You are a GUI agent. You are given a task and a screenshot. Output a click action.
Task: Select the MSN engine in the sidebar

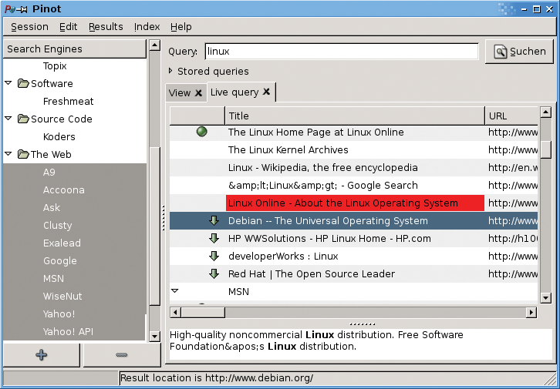[x=53, y=279]
